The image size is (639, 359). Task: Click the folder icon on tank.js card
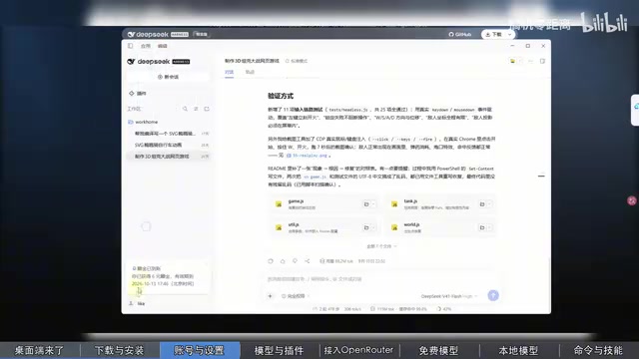(x=482, y=204)
